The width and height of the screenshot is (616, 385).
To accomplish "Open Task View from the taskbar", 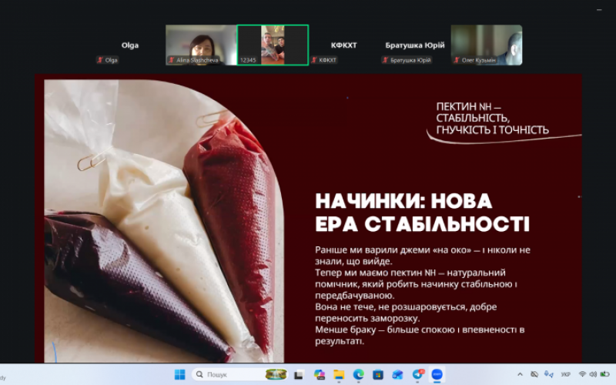I will pyautogui.click(x=300, y=374).
